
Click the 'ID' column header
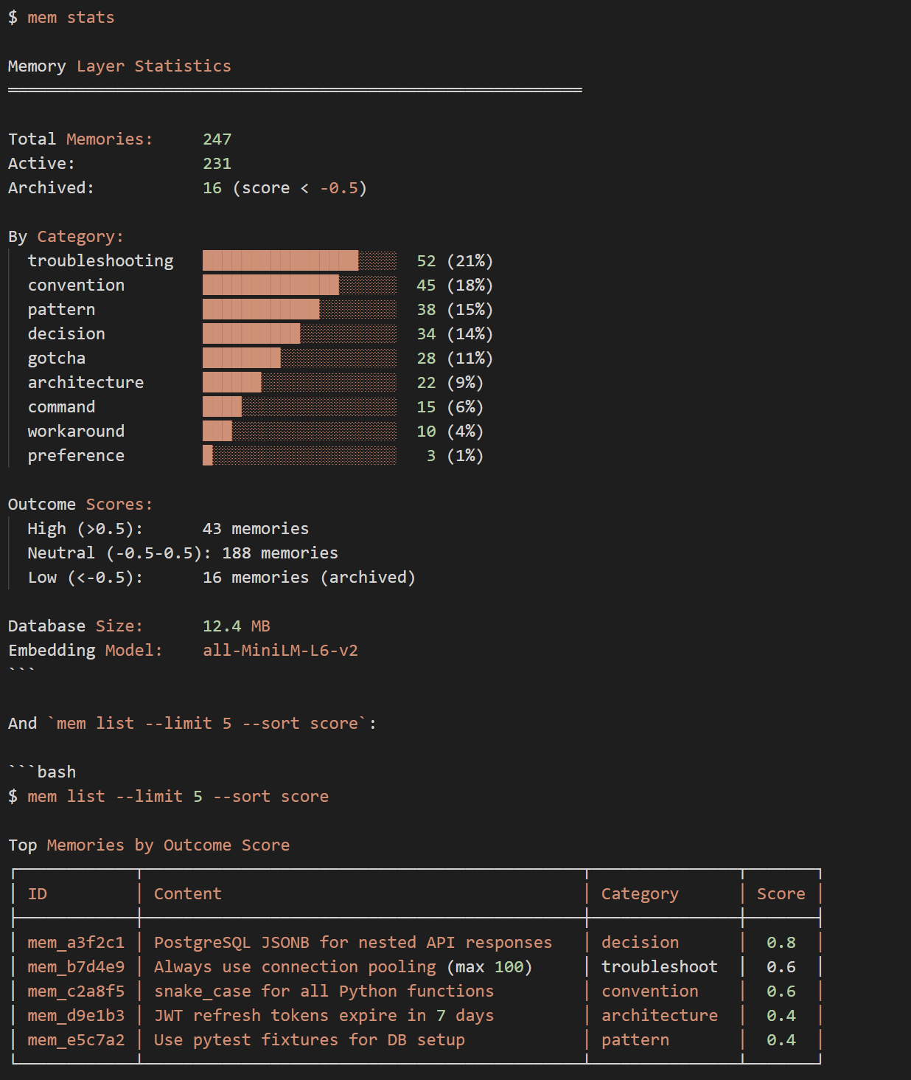click(38, 893)
